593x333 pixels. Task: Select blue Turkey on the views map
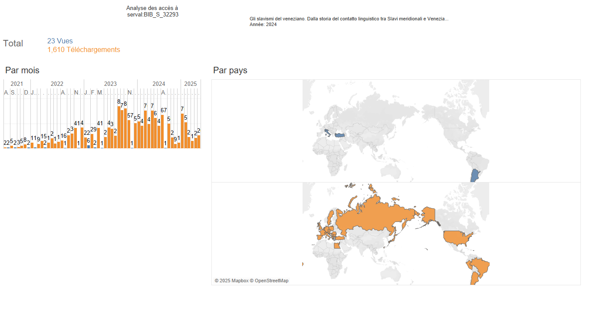tap(340, 135)
